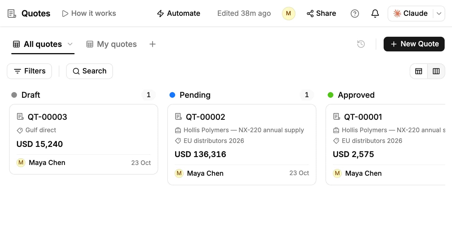Click Maya Chen avatar on QT-00001 card

coord(337,173)
